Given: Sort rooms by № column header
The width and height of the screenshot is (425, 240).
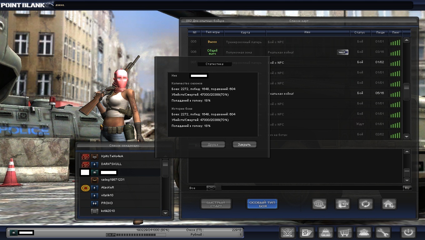Looking at the screenshot, I should pos(194,32).
